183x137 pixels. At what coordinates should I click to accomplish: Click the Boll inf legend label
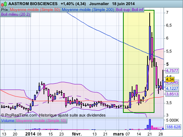click(138, 9)
